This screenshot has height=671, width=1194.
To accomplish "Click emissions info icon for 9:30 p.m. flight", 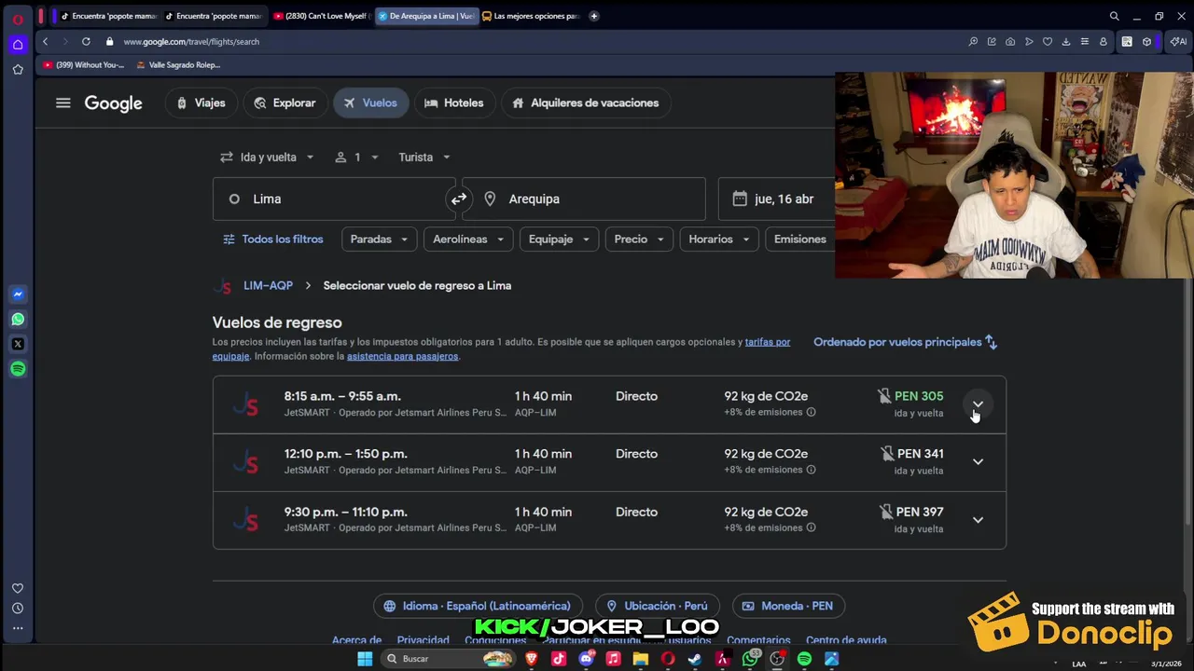I will coord(811,527).
